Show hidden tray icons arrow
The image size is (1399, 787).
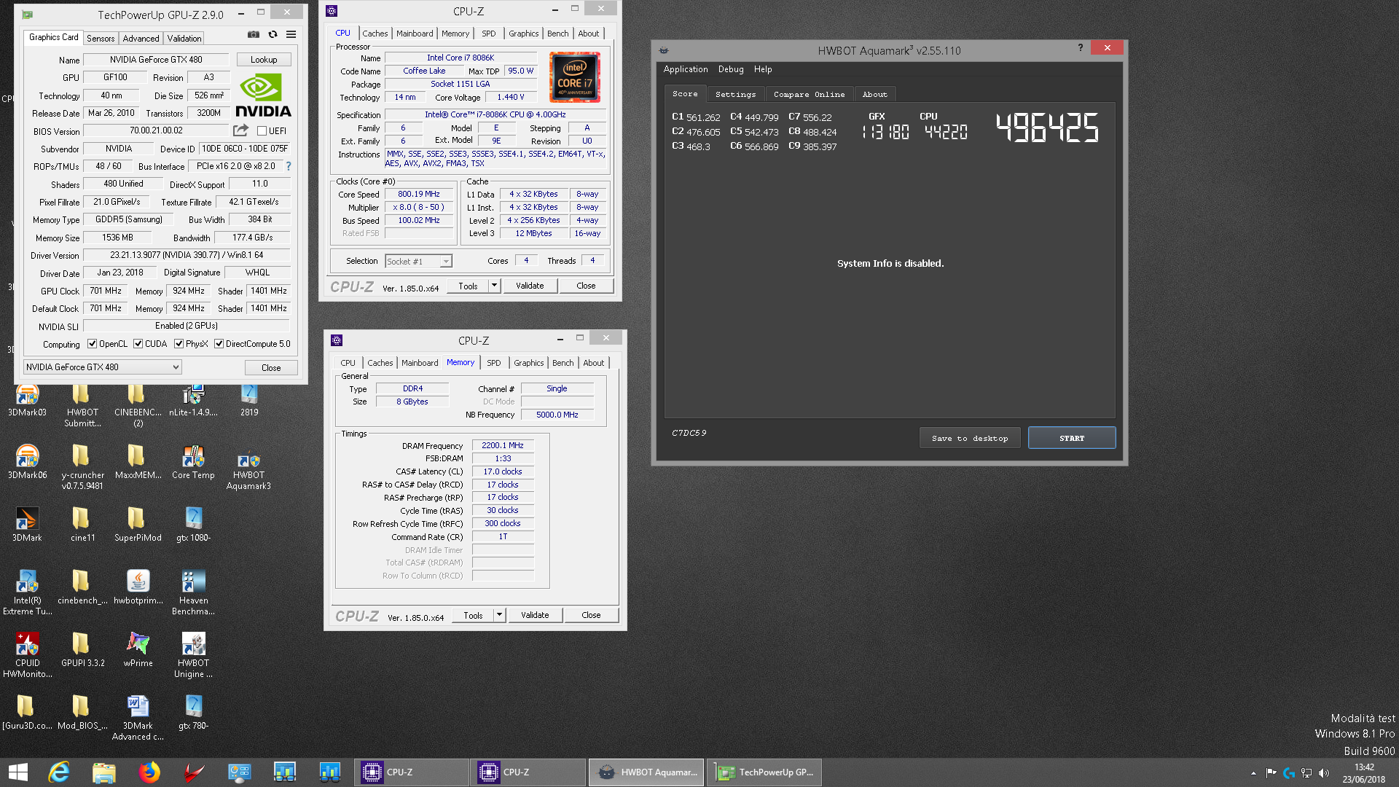[1253, 772]
